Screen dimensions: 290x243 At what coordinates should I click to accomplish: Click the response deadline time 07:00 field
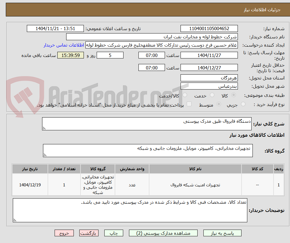pos(152,55)
